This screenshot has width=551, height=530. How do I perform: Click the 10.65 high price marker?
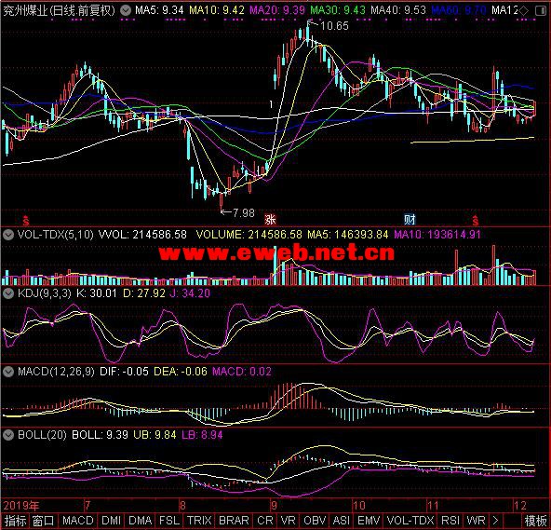[334, 26]
